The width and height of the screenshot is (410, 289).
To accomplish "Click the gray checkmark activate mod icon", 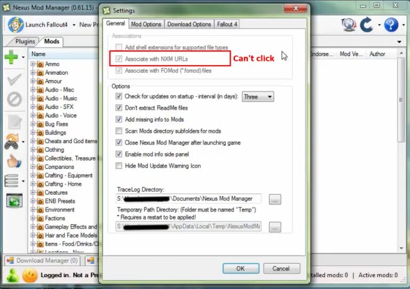I will click(14, 80).
